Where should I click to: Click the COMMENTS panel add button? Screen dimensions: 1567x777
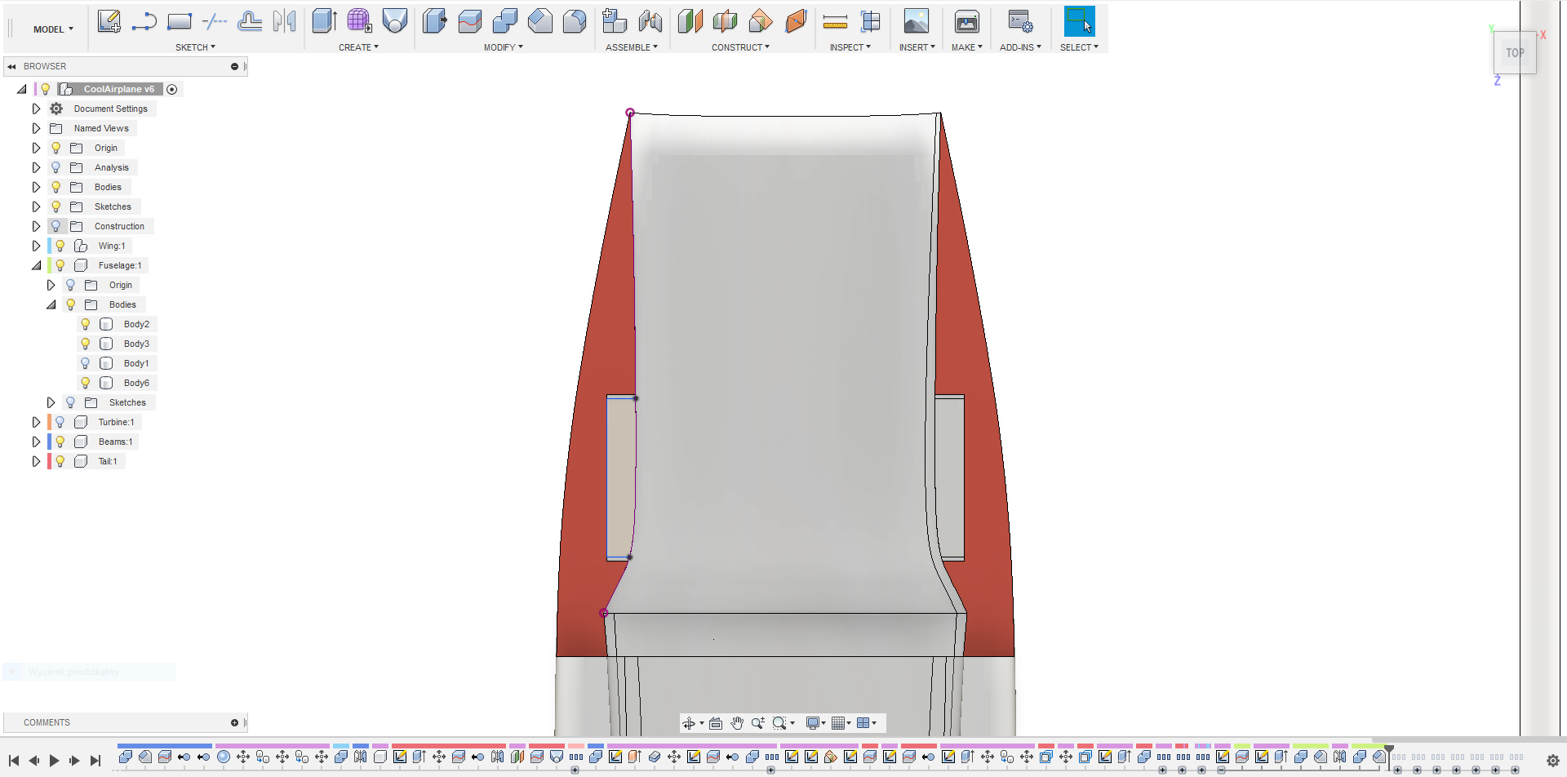[234, 722]
